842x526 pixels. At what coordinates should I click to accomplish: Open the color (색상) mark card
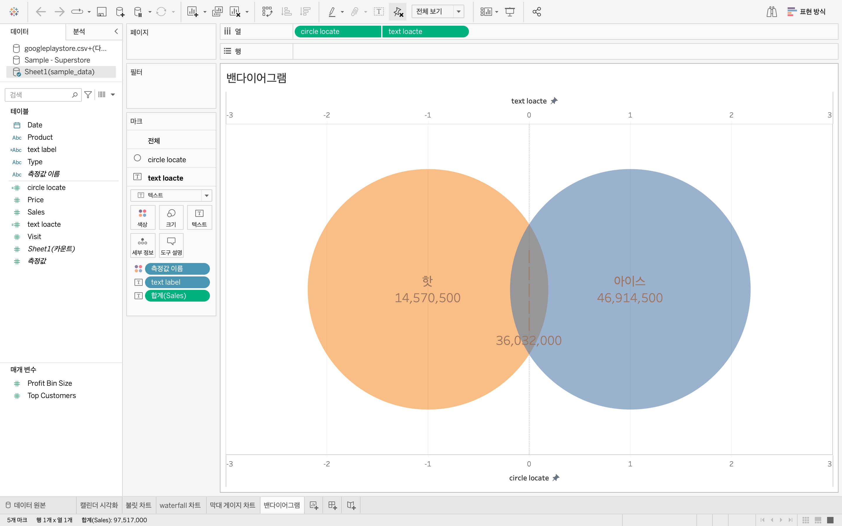pyautogui.click(x=142, y=217)
